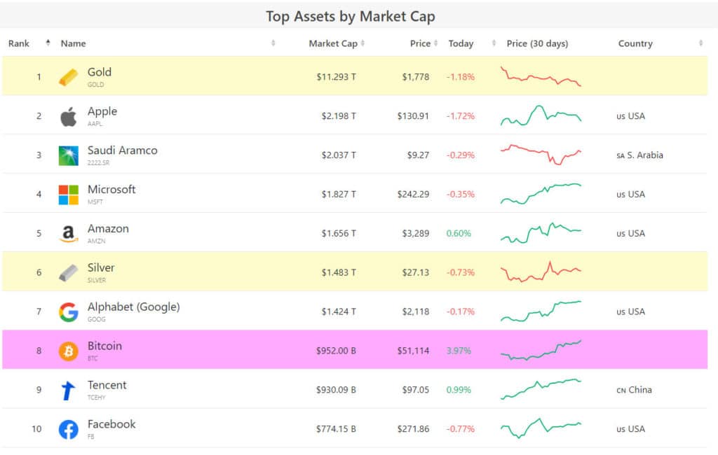Click Microsoft 30-day price chart
This screenshot has width=718, height=455.
click(x=541, y=194)
